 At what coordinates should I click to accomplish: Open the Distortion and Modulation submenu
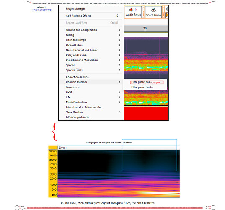tap(91, 60)
